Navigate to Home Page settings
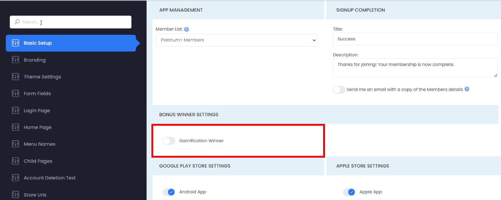This screenshot has height=200, width=501. click(x=38, y=127)
